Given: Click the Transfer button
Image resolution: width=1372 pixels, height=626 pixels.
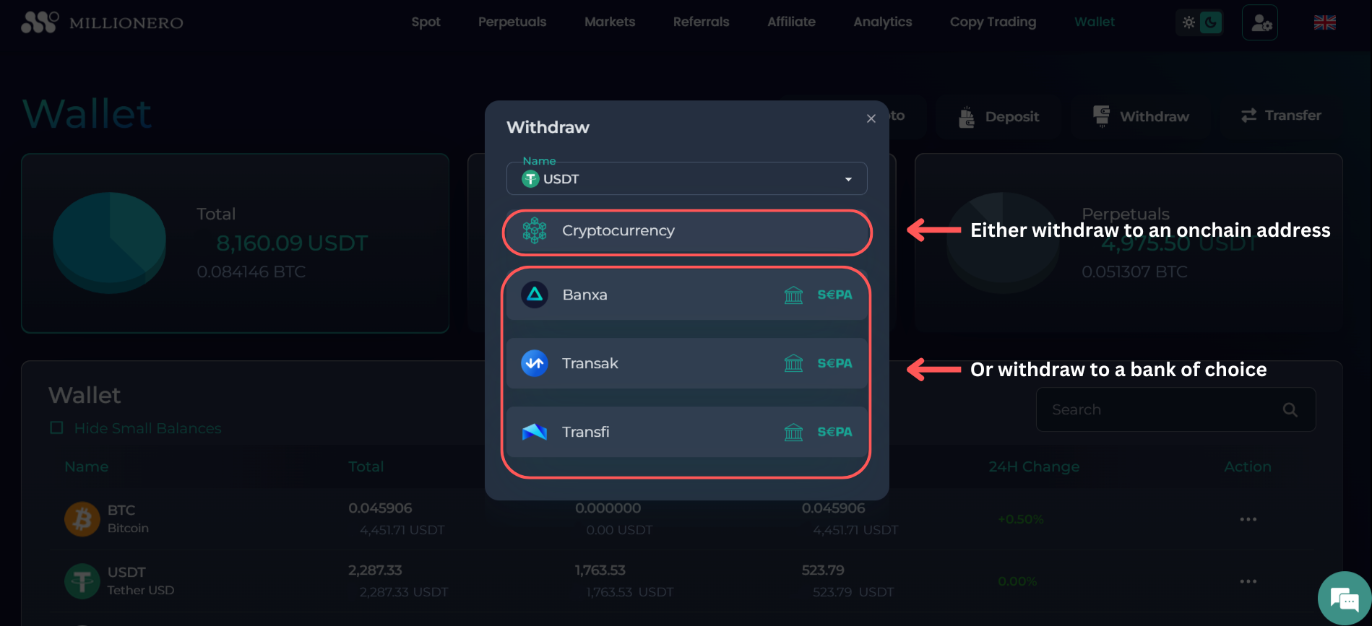Looking at the screenshot, I should (1281, 116).
